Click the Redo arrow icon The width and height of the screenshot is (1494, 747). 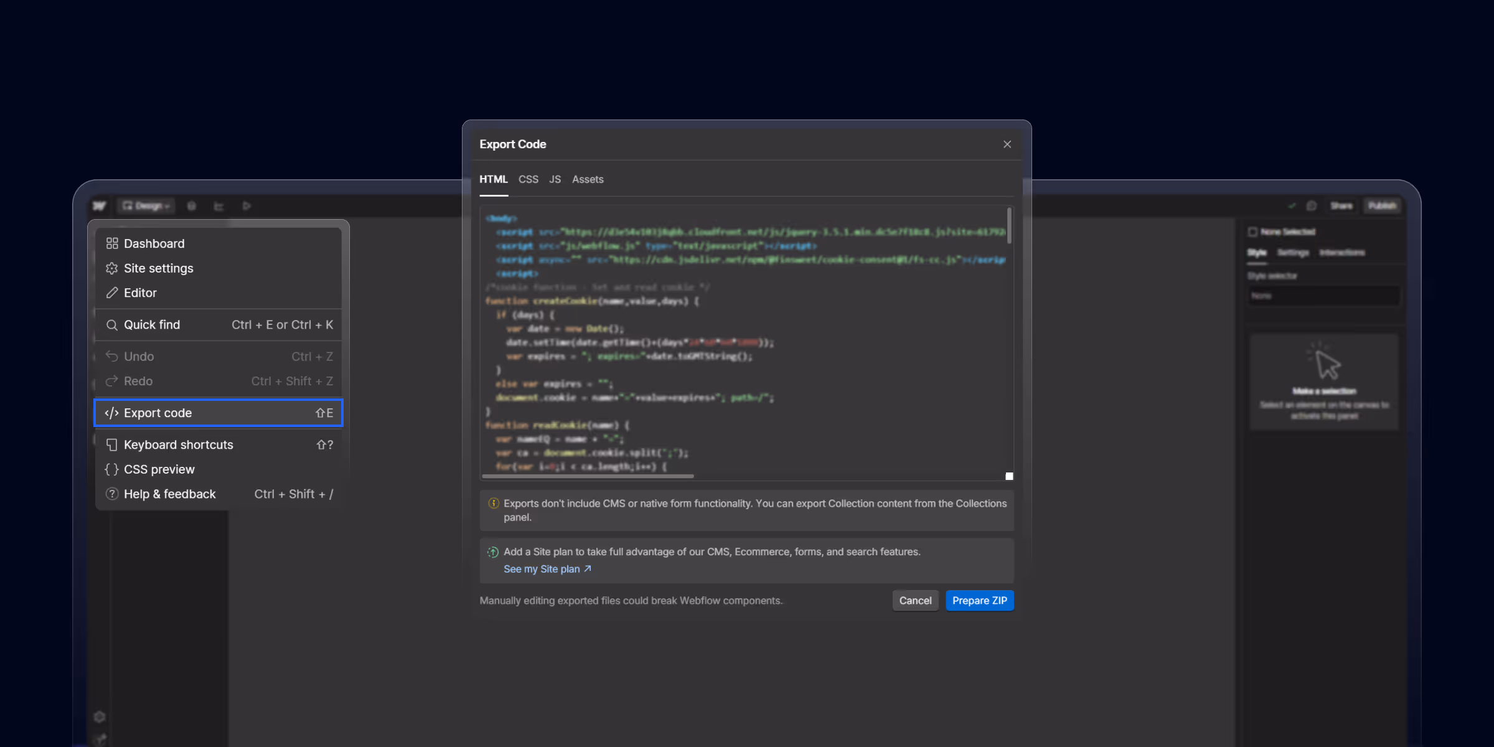point(112,381)
